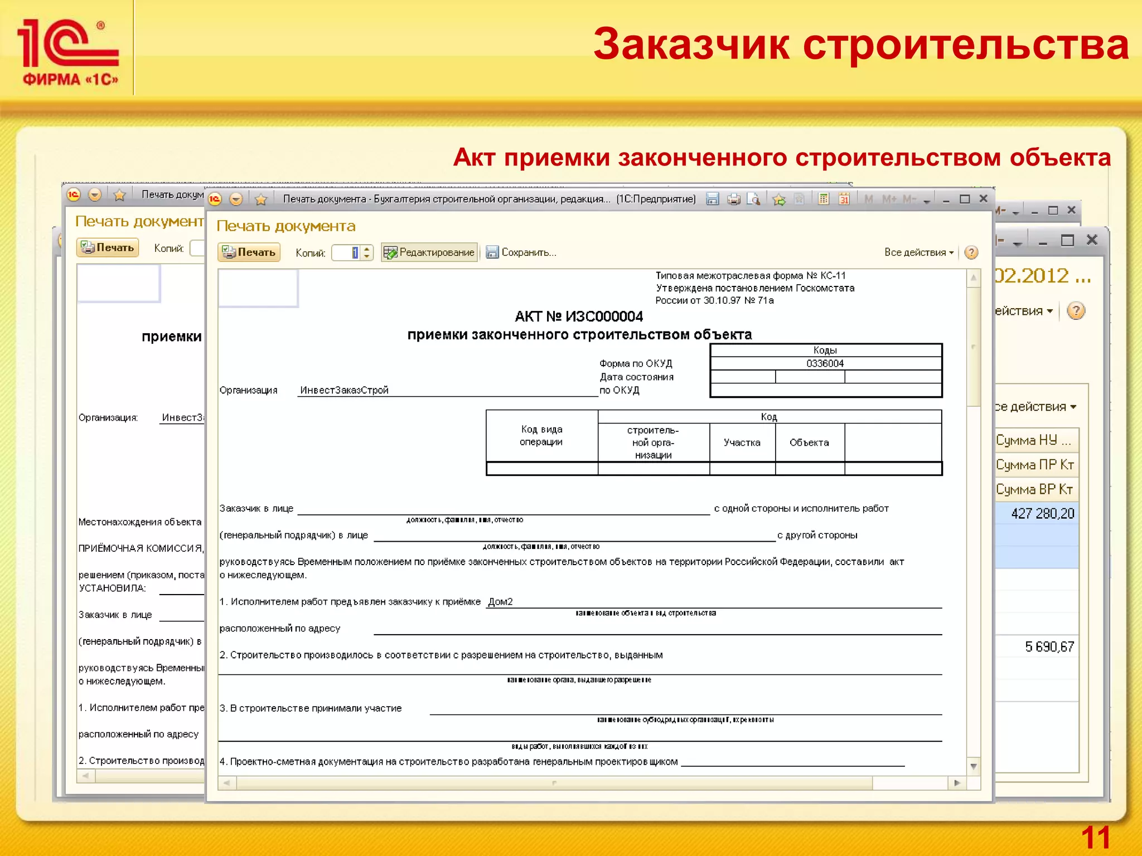Click the scroll left arrow of back window document
This screenshot has width=1142, height=856.
point(86,775)
